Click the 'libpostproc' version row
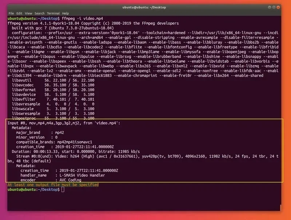 (53, 118)
